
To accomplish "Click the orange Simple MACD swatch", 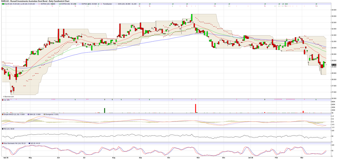I will 3,114.
